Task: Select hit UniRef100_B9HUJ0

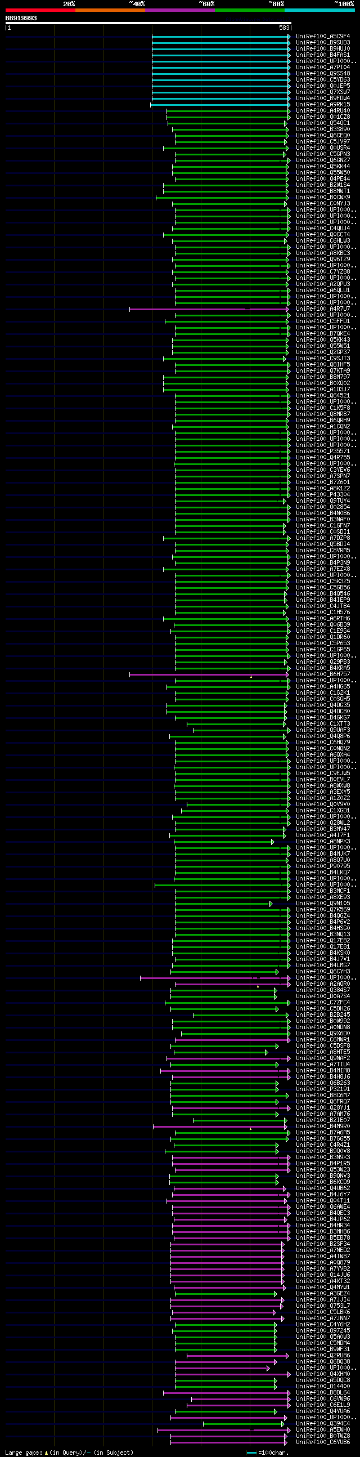Action: (x=323, y=48)
